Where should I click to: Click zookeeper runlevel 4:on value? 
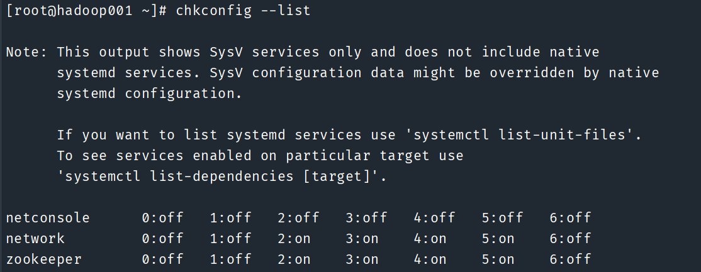430,259
